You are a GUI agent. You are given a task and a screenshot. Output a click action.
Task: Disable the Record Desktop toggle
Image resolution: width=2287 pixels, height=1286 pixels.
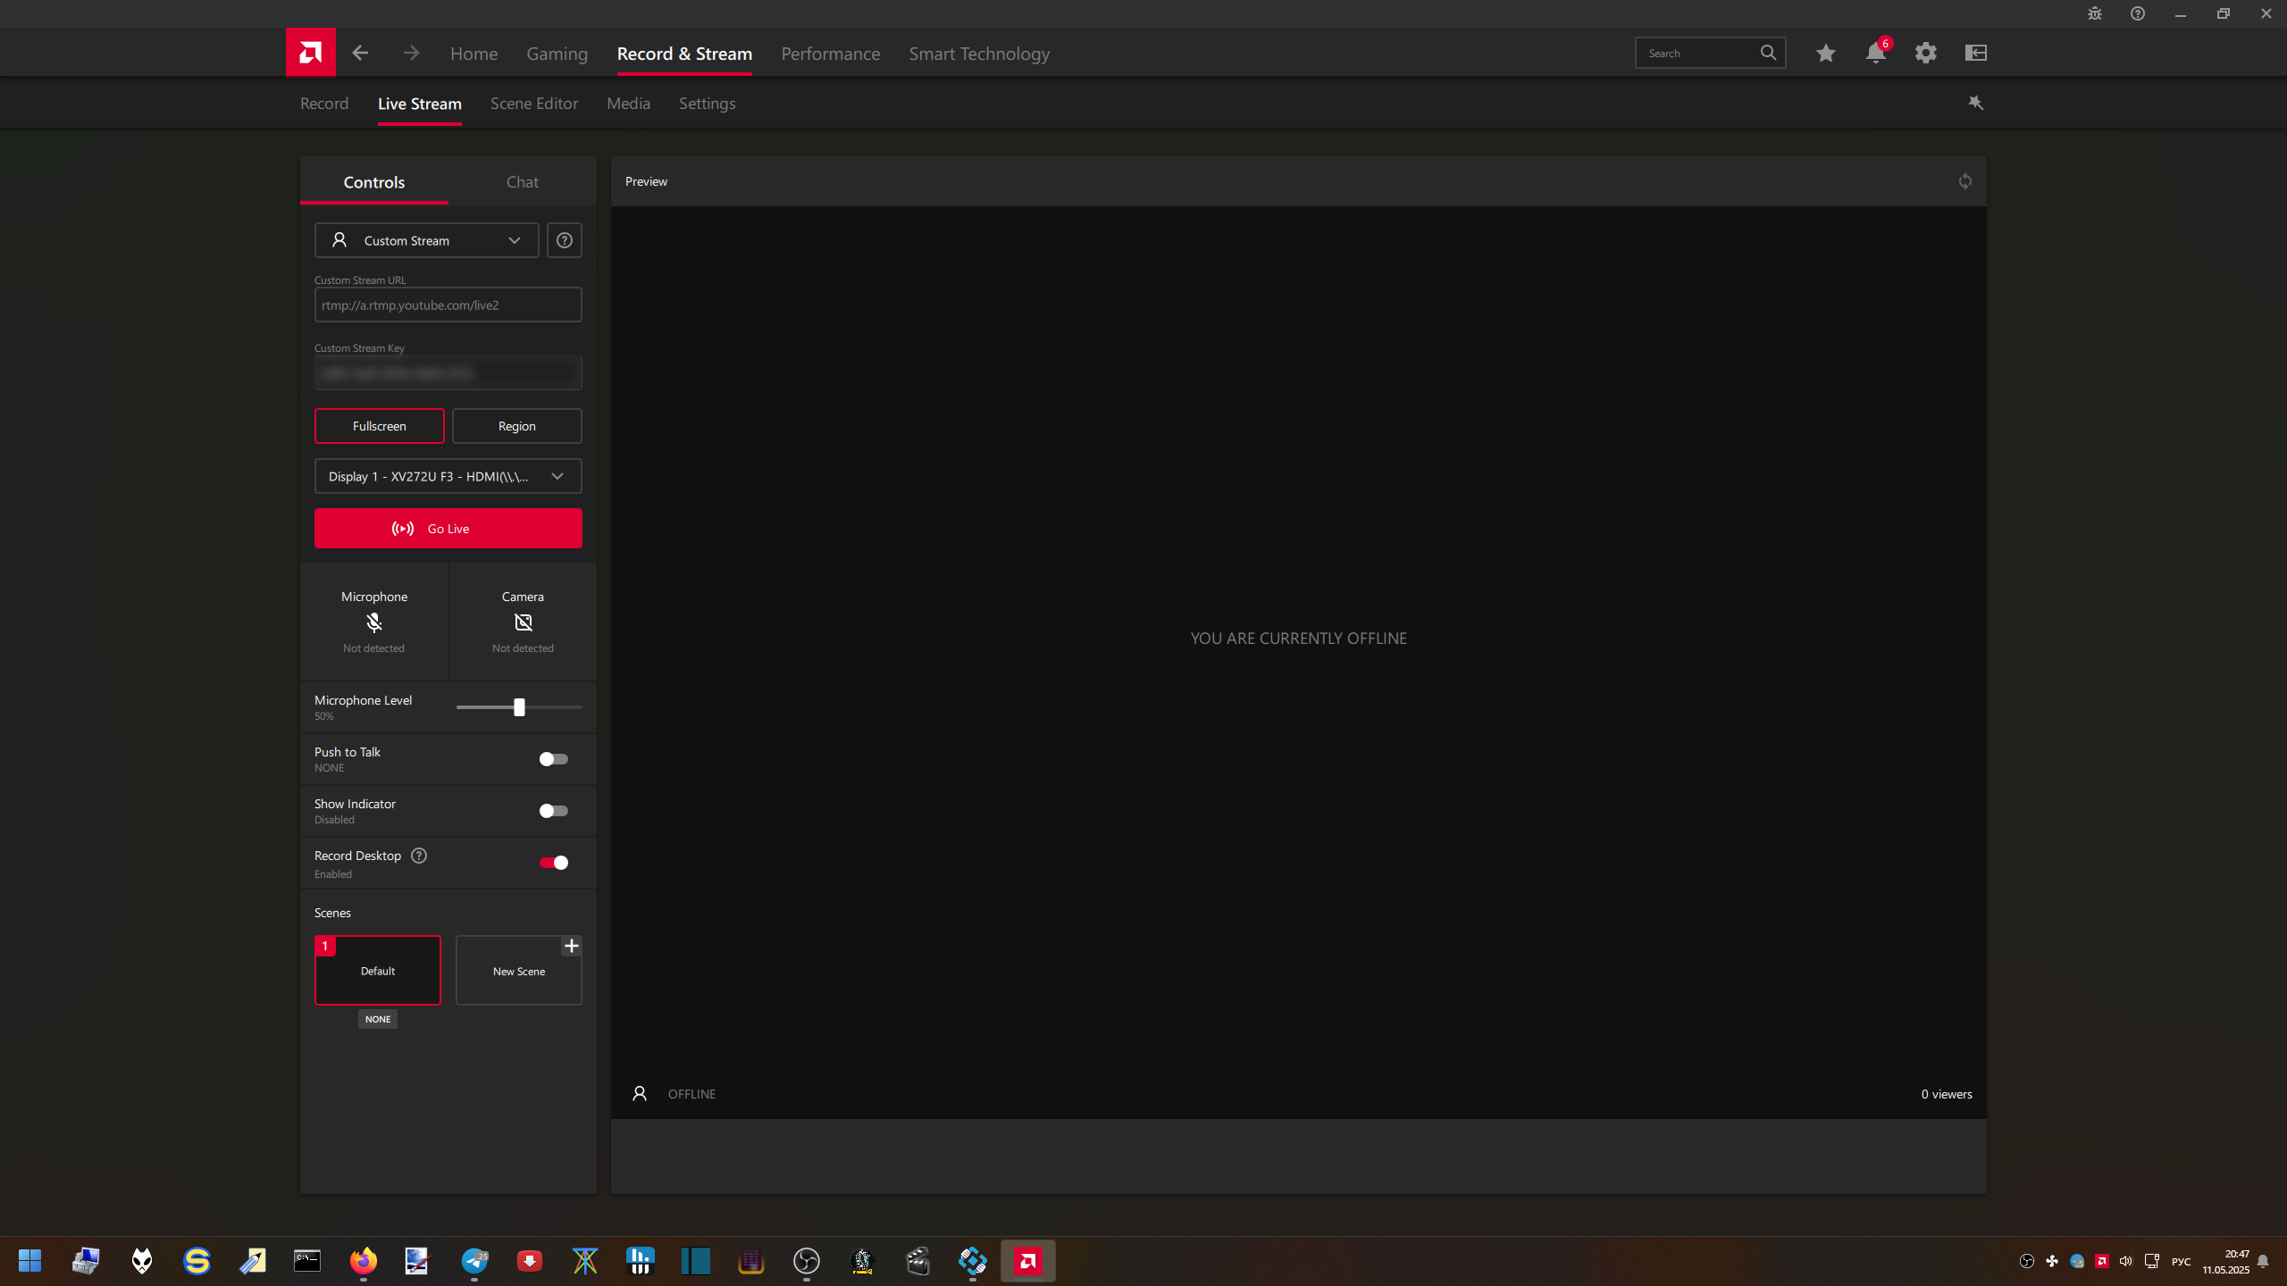coord(553,863)
